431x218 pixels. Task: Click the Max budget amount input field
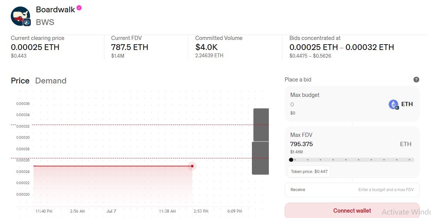[335, 105]
